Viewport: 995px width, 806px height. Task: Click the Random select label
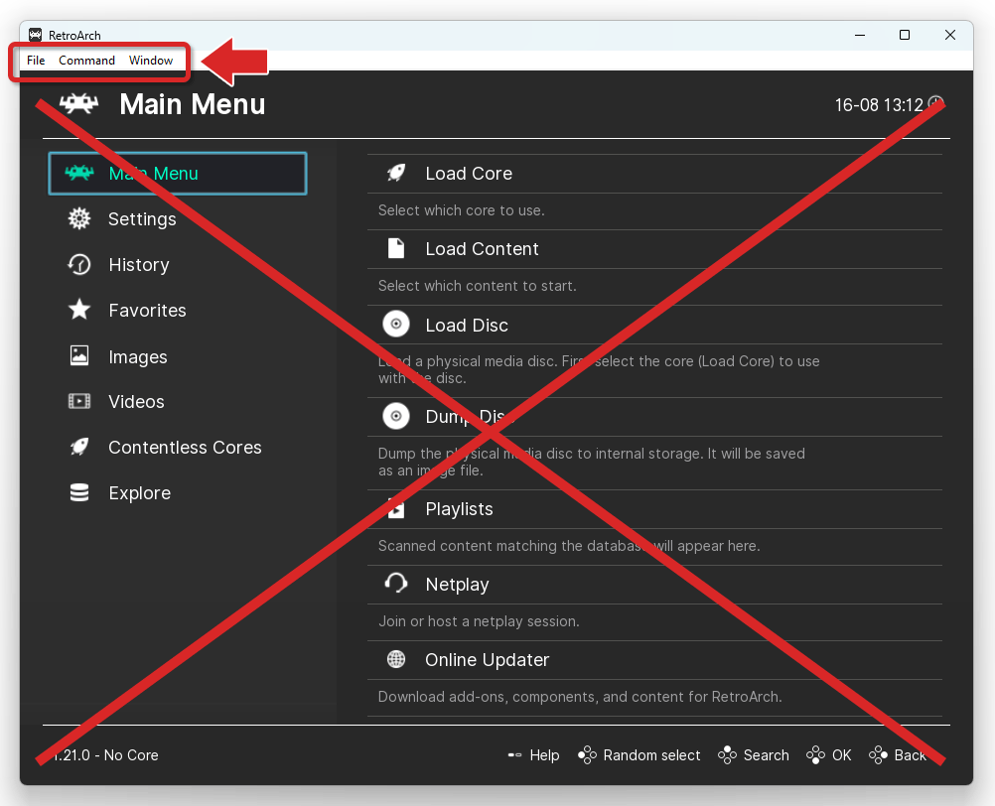(651, 755)
